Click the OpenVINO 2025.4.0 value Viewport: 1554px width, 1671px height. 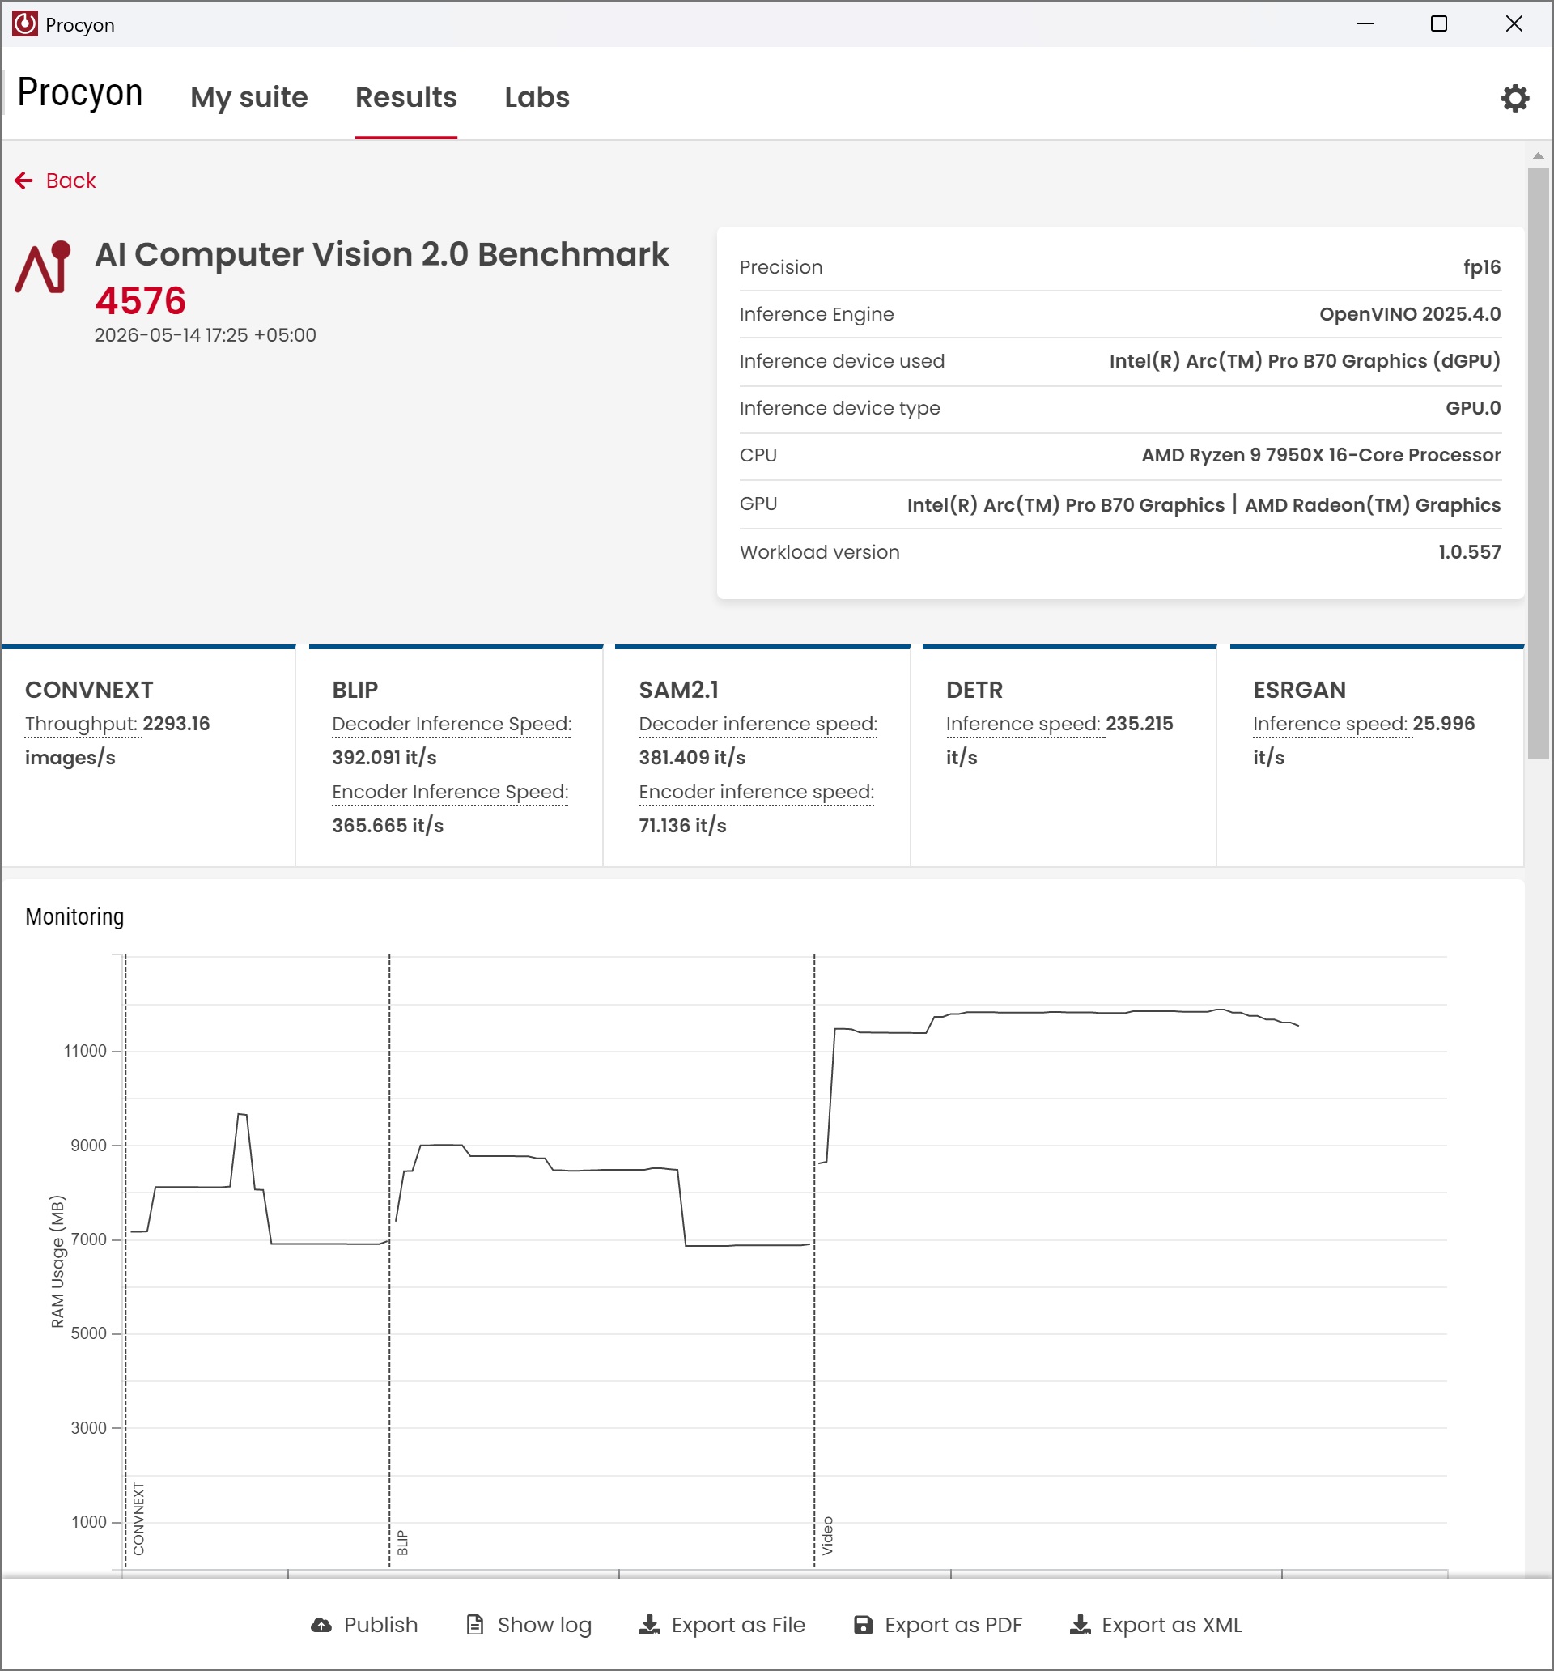point(1409,314)
